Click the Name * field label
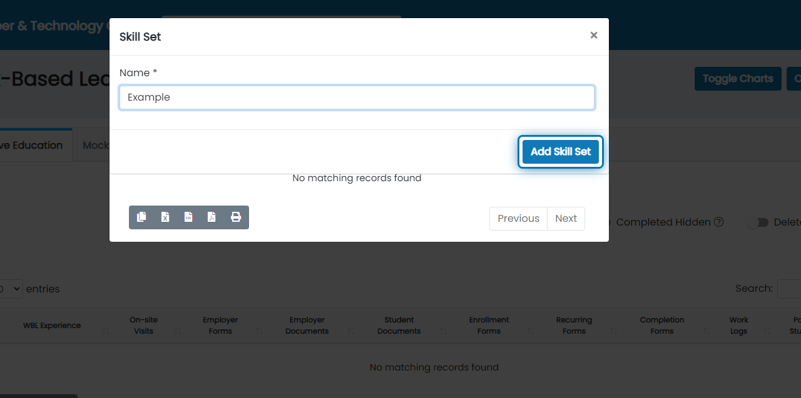The width and height of the screenshot is (801, 398). tap(138, 73)
